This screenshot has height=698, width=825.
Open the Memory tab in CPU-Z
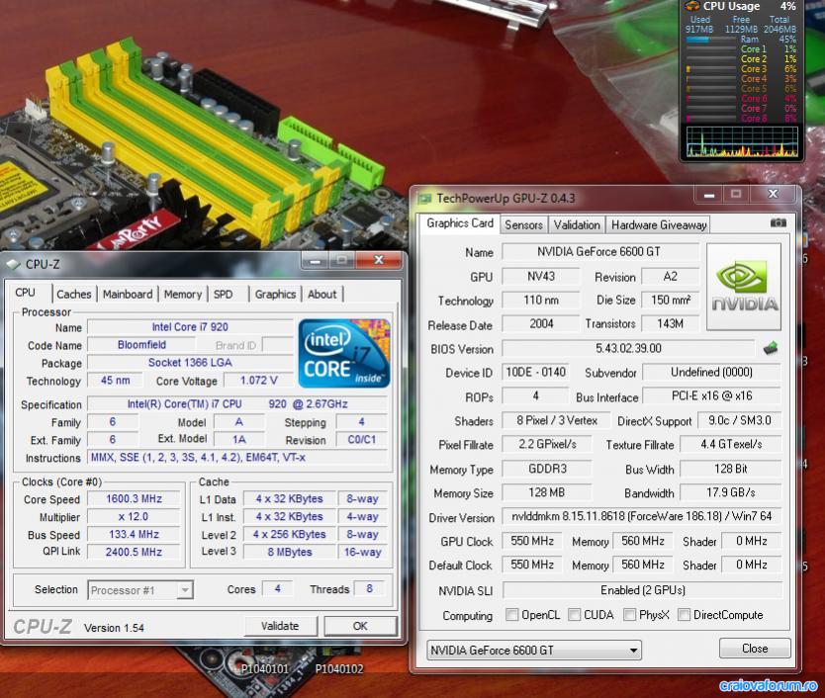(x=183, y=294)
